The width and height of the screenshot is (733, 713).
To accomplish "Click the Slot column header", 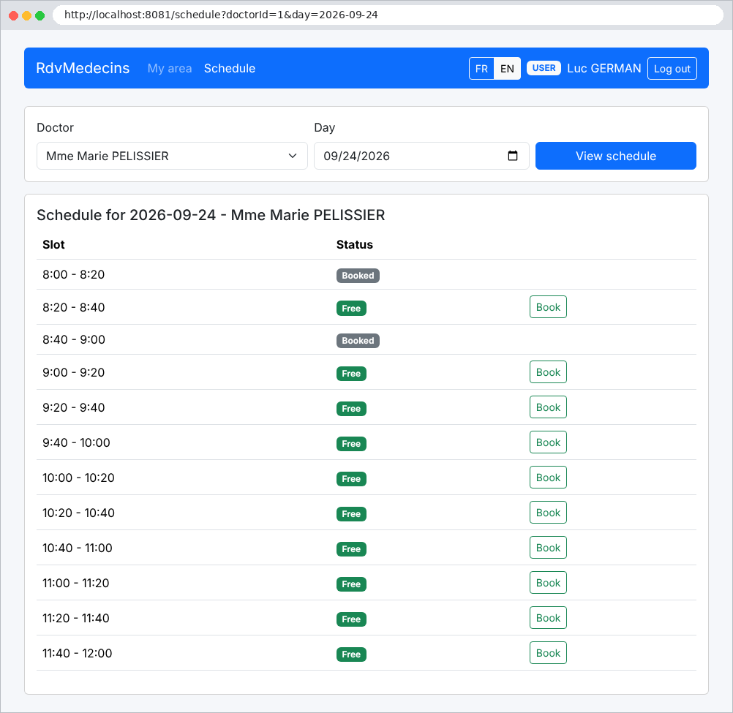I will coord(53,244).
